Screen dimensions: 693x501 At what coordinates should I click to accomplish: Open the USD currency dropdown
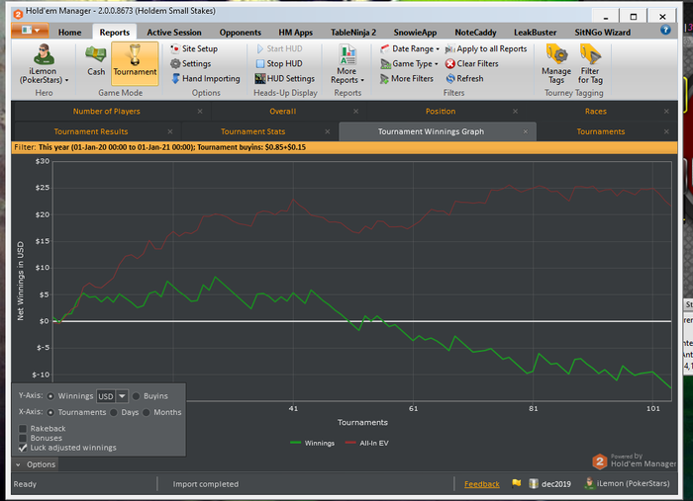(x=122, y=396)
